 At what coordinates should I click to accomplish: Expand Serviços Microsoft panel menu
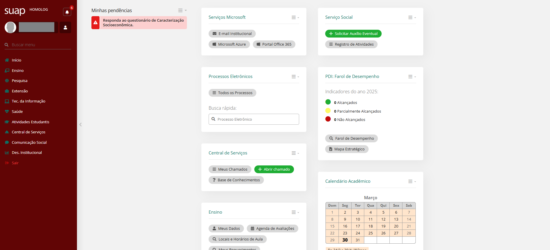295,18
